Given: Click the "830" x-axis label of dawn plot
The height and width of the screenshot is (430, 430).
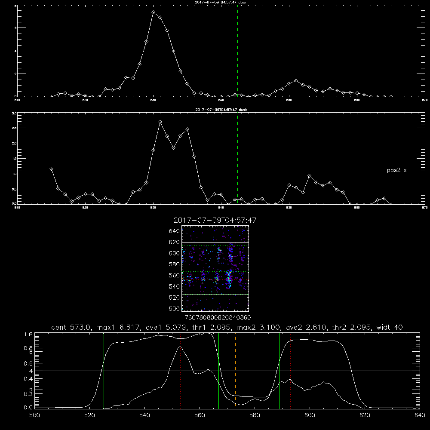Looking at the screenshot, I should click(153, 100).
